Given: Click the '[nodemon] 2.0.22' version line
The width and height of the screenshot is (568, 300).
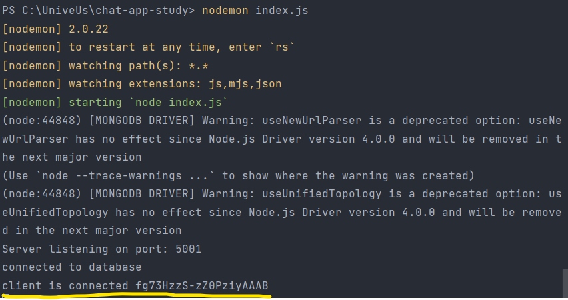Looking at the screenshot, I should click(55, 29).
